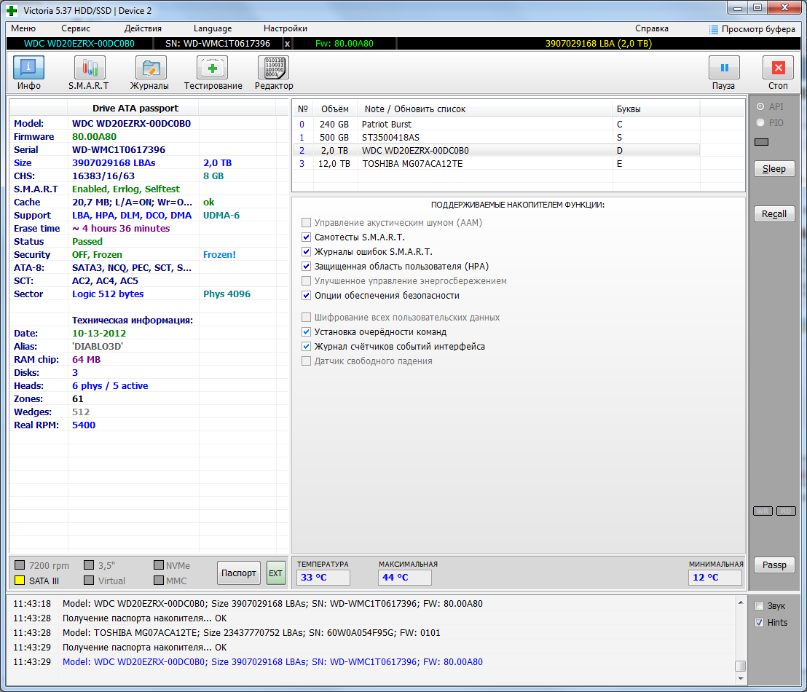Open the Справка menu

pyautogui.click(x=652, y=28)
